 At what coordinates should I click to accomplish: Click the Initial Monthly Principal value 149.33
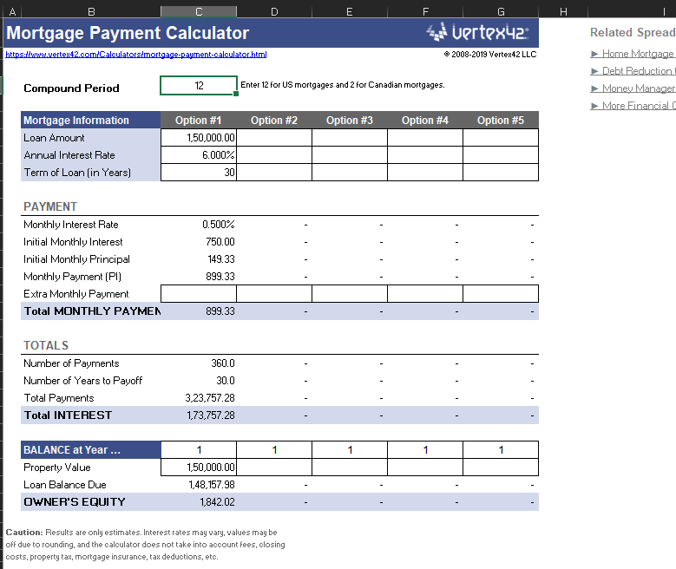click(x=221, y=258)
